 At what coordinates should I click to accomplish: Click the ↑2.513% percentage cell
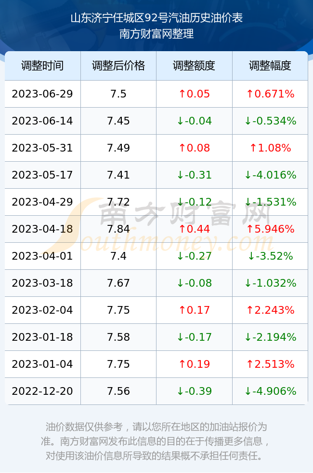coord(270,364)
